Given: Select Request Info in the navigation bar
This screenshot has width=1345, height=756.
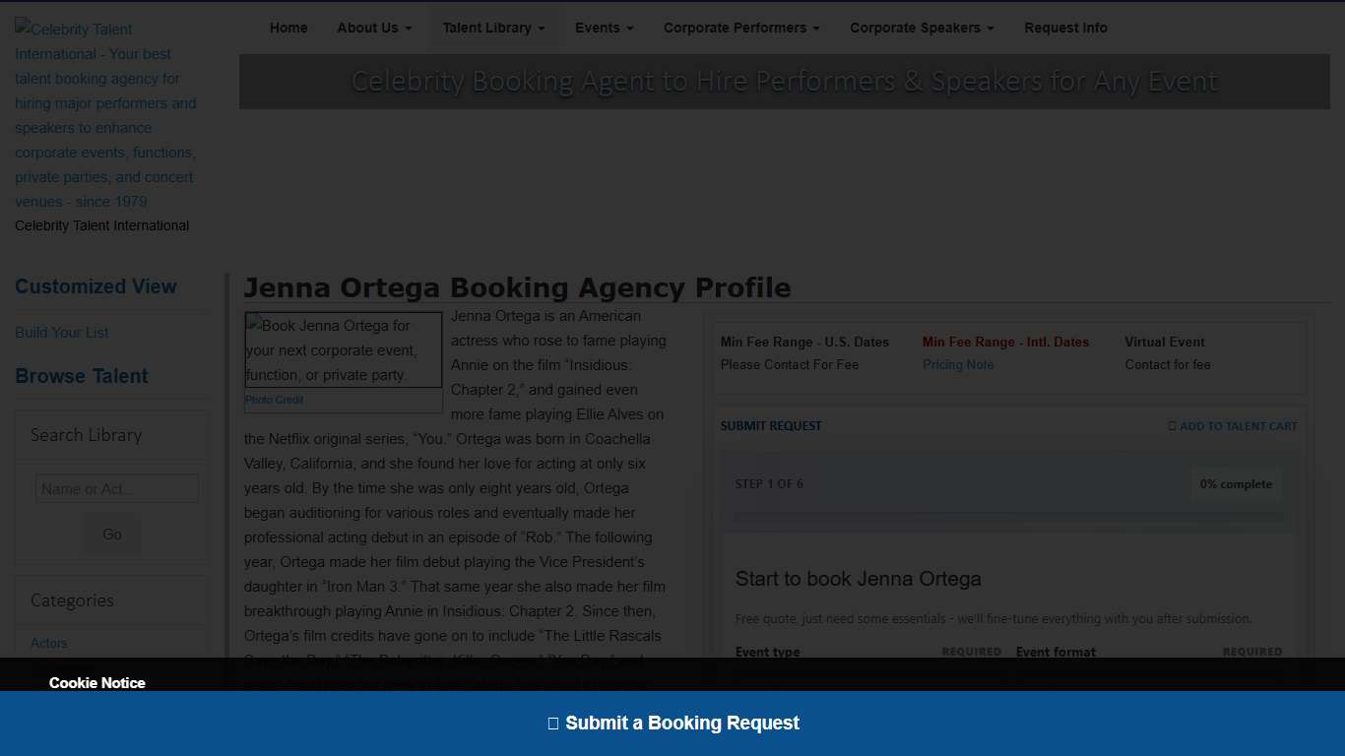Looking at the screenshot, I should [x=1065, y=28].
